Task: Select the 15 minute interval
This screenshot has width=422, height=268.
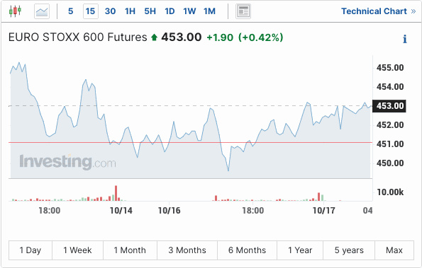Action: coord(91,11)
